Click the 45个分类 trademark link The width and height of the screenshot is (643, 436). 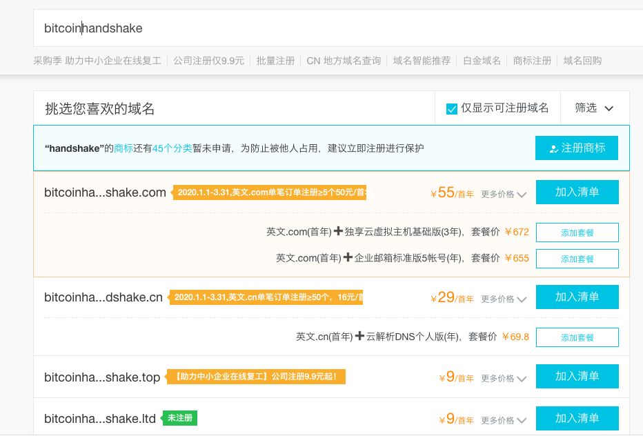click(172, 148)
